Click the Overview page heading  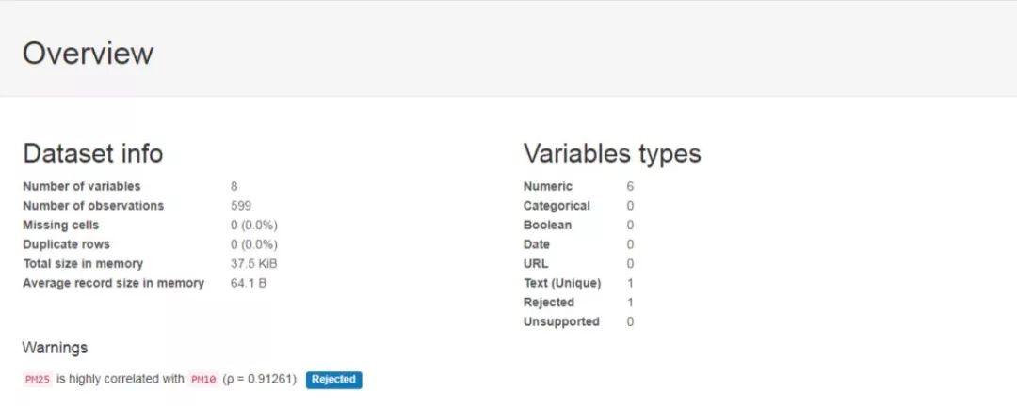point(88,54)
